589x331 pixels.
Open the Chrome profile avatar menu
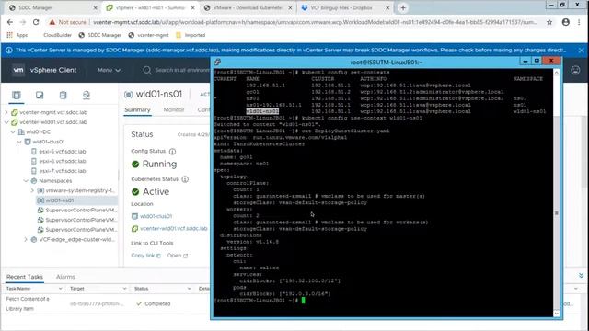click(x=566, y=22)
